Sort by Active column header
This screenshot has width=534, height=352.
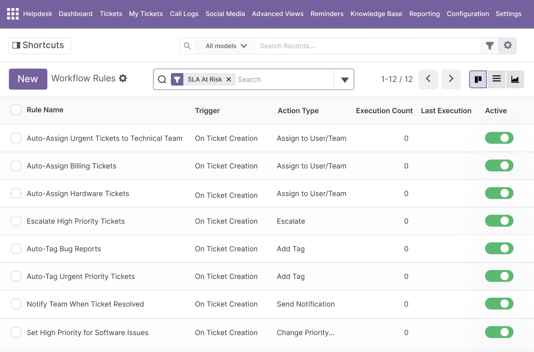496,111
